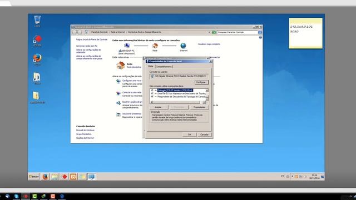Click 'Central de Rede e Compartilhamento' breadcrumb
Image resolution: width=356 pixels, height=200 pixels.
pos(145,32)
